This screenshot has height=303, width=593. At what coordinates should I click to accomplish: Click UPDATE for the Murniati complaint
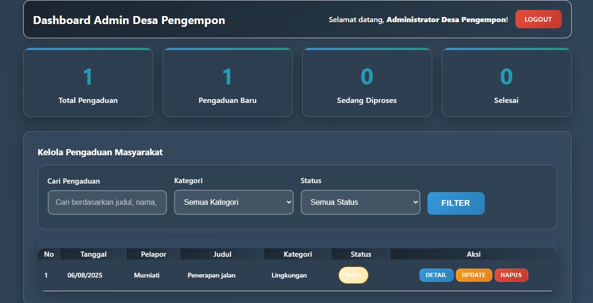click(x=473, y=275)
